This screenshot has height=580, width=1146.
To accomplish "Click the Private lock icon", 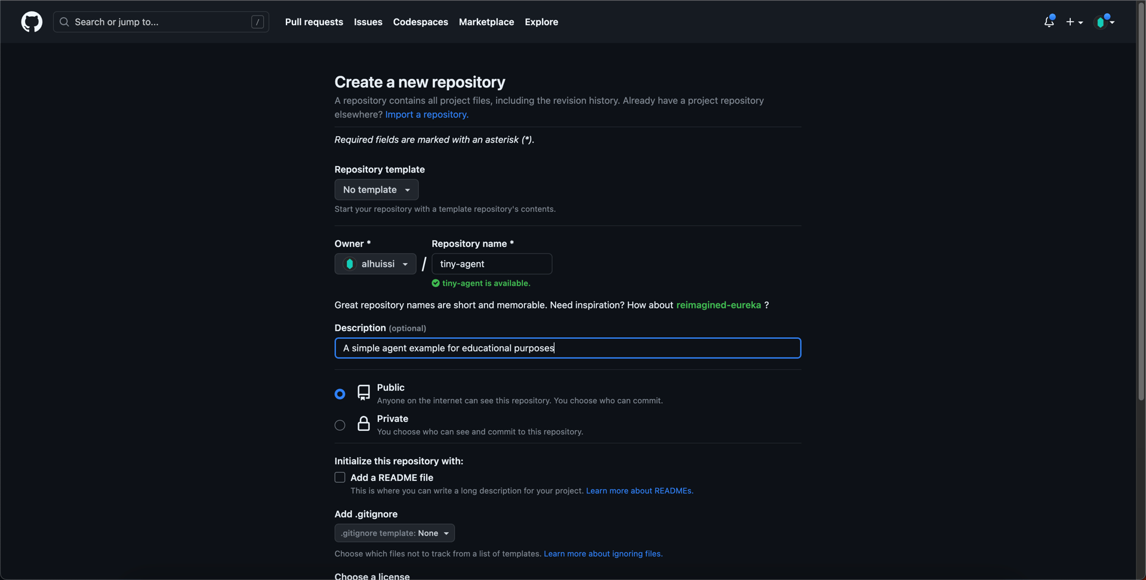I will tap(363, 424).
